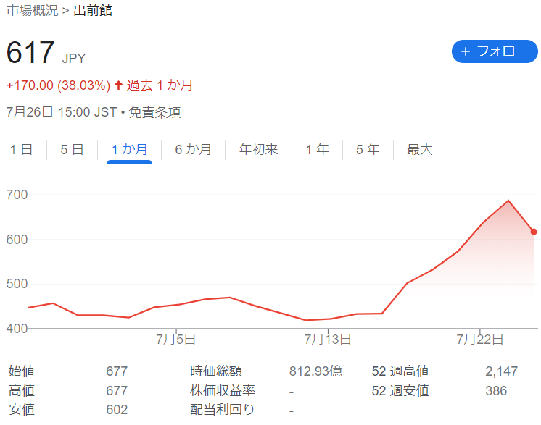Image resolution: width=541 pixels, height=425 pixels.
Task: Open the 免責条項 disclaimer link
Action: (154, 112)
